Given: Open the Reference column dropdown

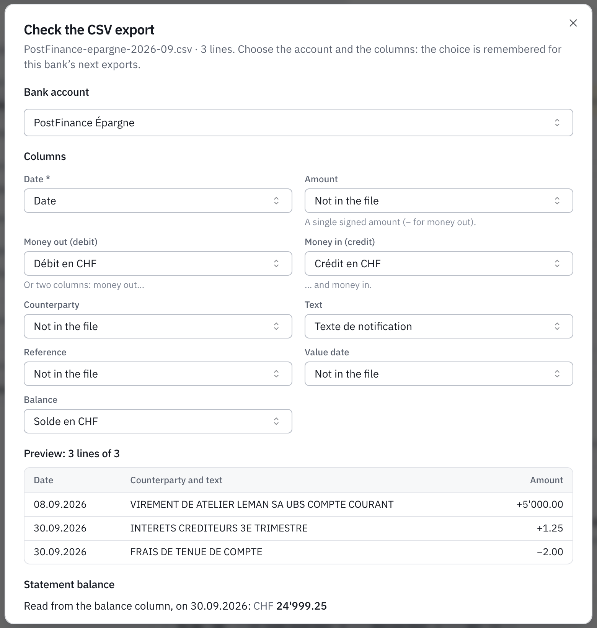Looking at the screenshot, I should (x=158, y=374).
